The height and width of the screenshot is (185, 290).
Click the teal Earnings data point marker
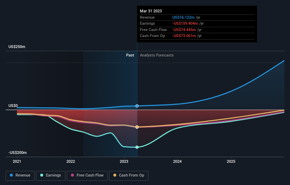[137, 147]
